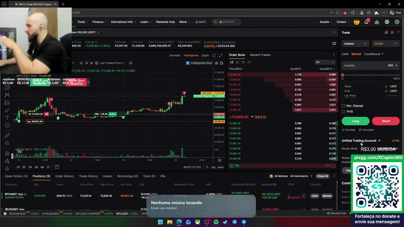Open the header settings gear icon
The image size is (404, 227).
point(397,22)
